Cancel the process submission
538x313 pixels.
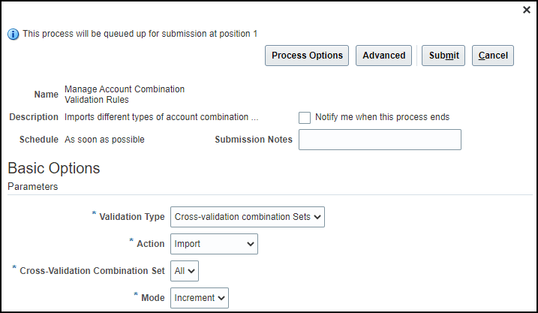[493, 56]
